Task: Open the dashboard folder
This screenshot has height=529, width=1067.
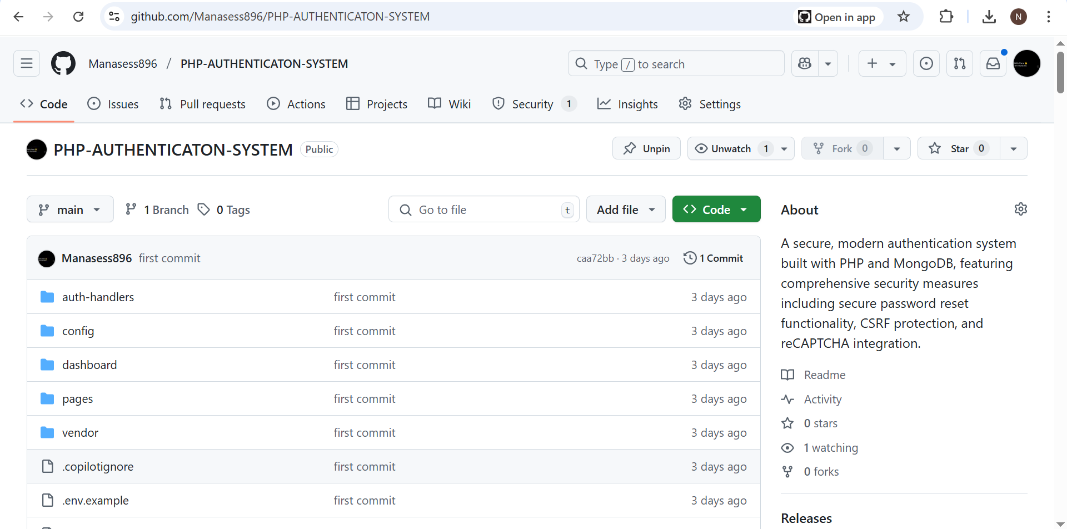Action: coord(89,365)
